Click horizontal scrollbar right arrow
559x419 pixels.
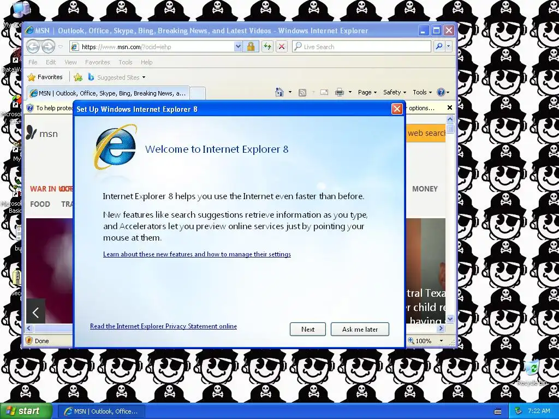click(441, 328)
